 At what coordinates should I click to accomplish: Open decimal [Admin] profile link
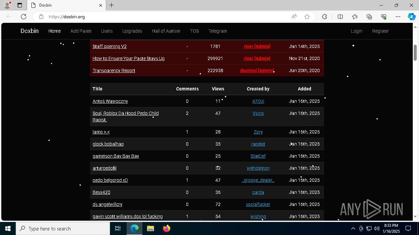(x=257, y=70)
